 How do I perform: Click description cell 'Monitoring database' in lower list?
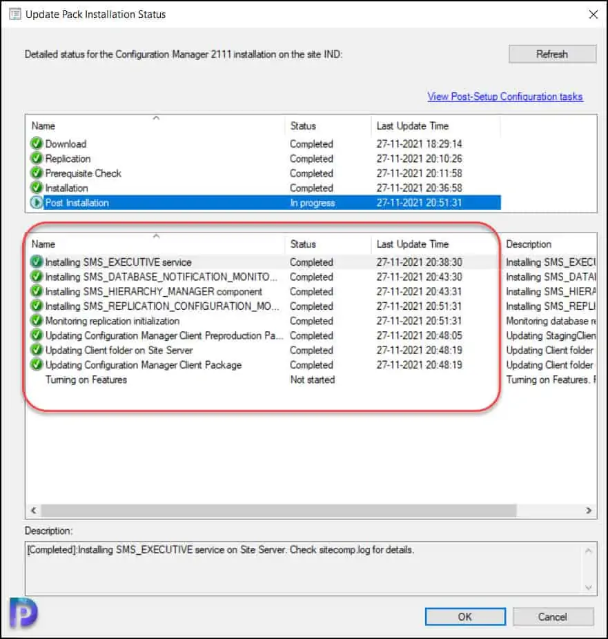551,321
